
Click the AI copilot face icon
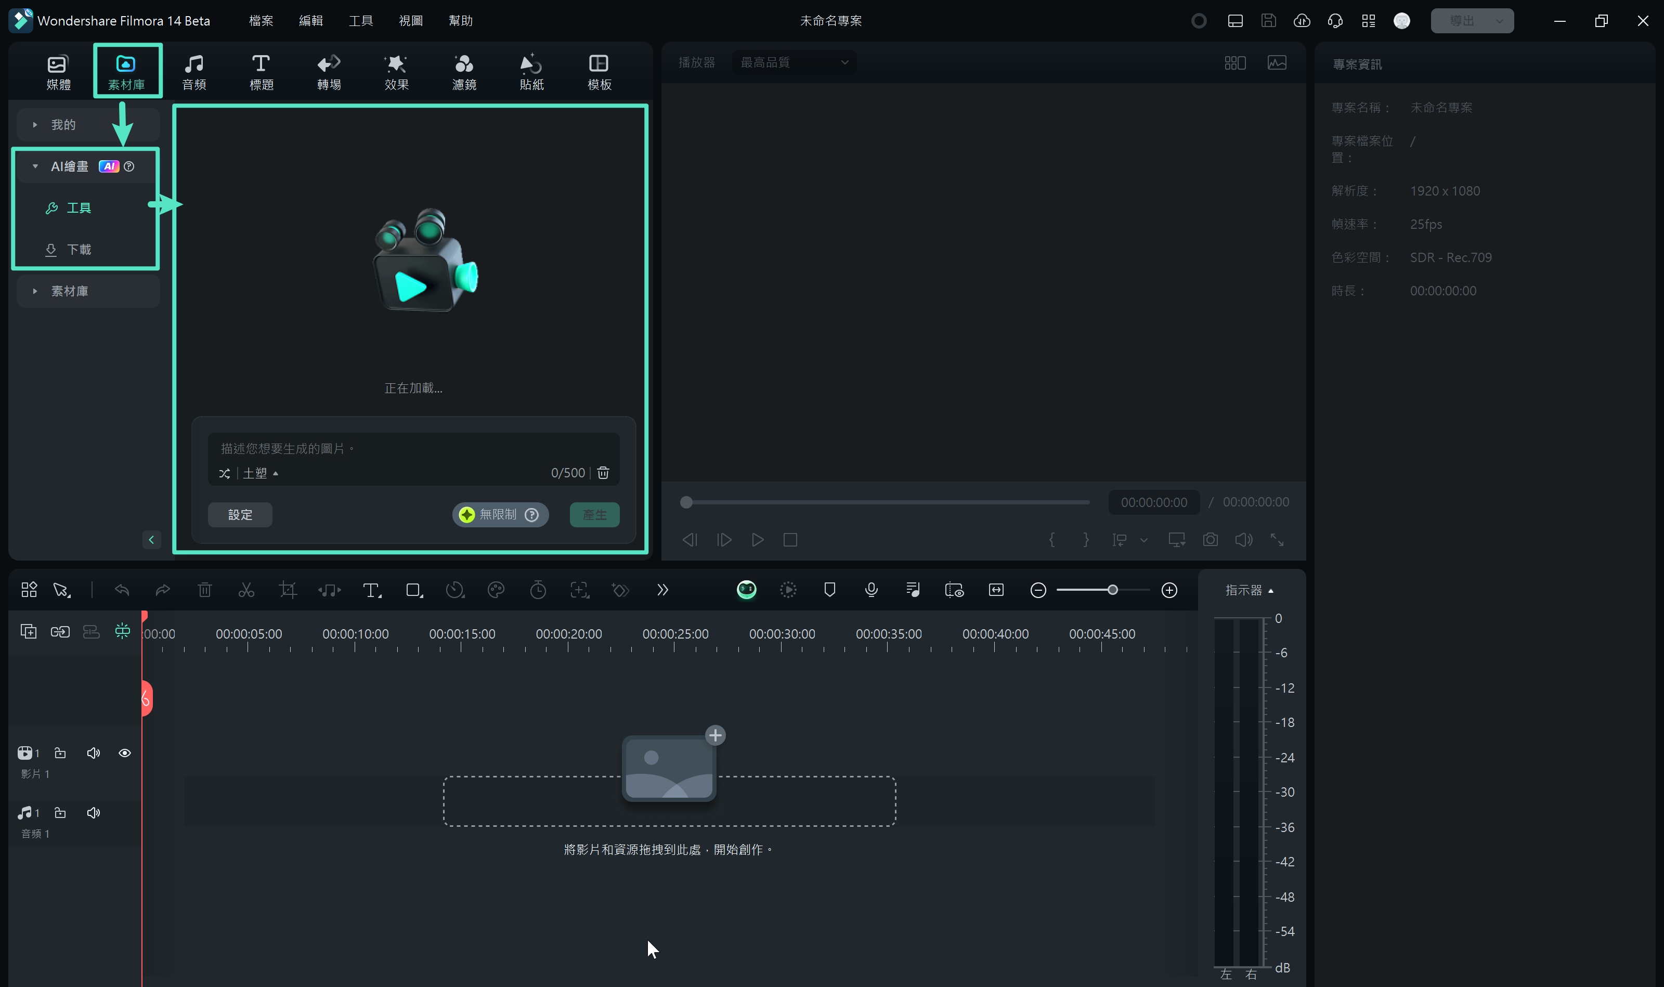(747, 590)
